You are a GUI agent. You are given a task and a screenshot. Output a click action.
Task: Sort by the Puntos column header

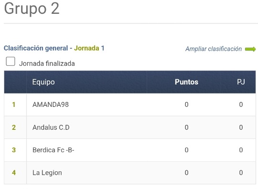pyautogui.click(x=186, y=82)
